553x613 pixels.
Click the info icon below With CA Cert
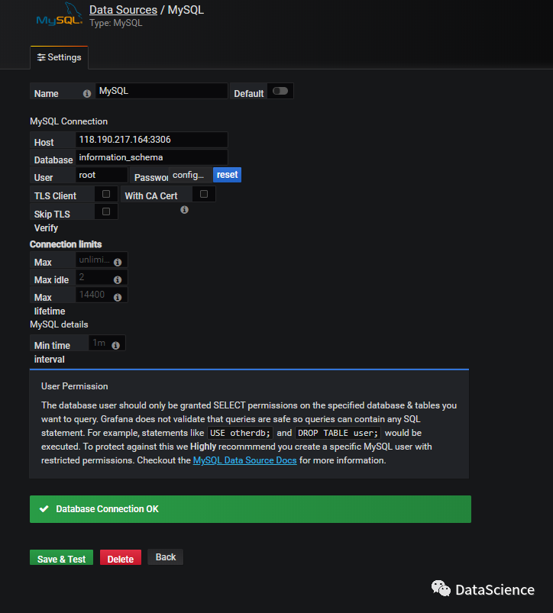[x=184, y=210]
